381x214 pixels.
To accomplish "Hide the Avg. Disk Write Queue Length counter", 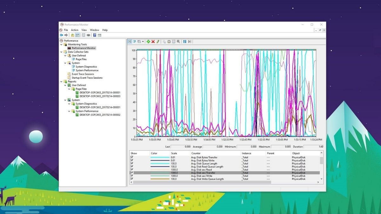I will click(x=132, y=179).
